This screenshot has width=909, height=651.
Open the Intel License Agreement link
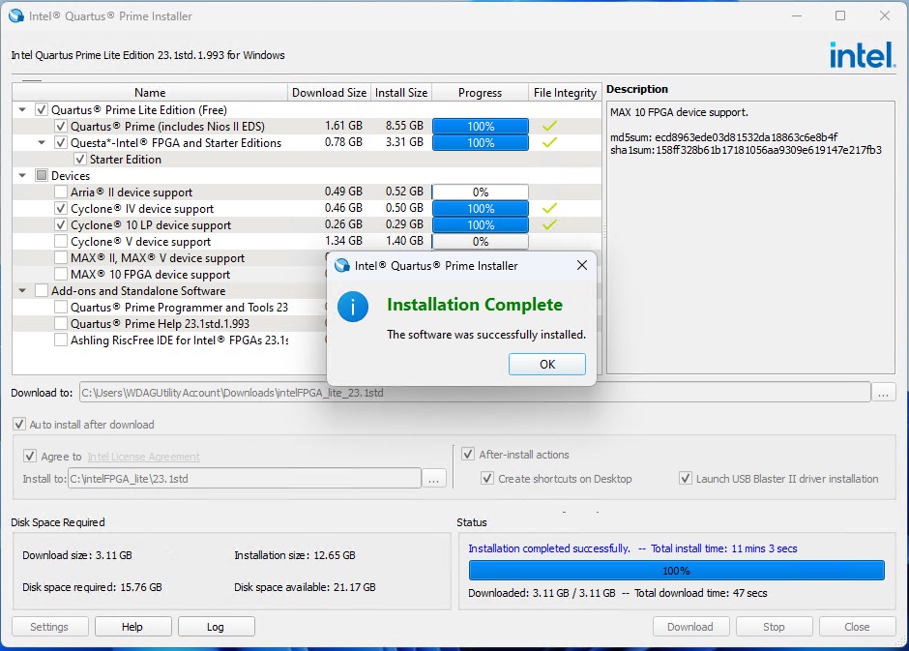pos(143,457)
